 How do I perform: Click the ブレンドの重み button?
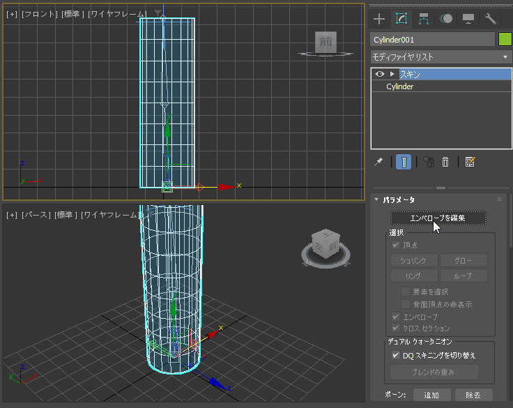tap(434, 372)
